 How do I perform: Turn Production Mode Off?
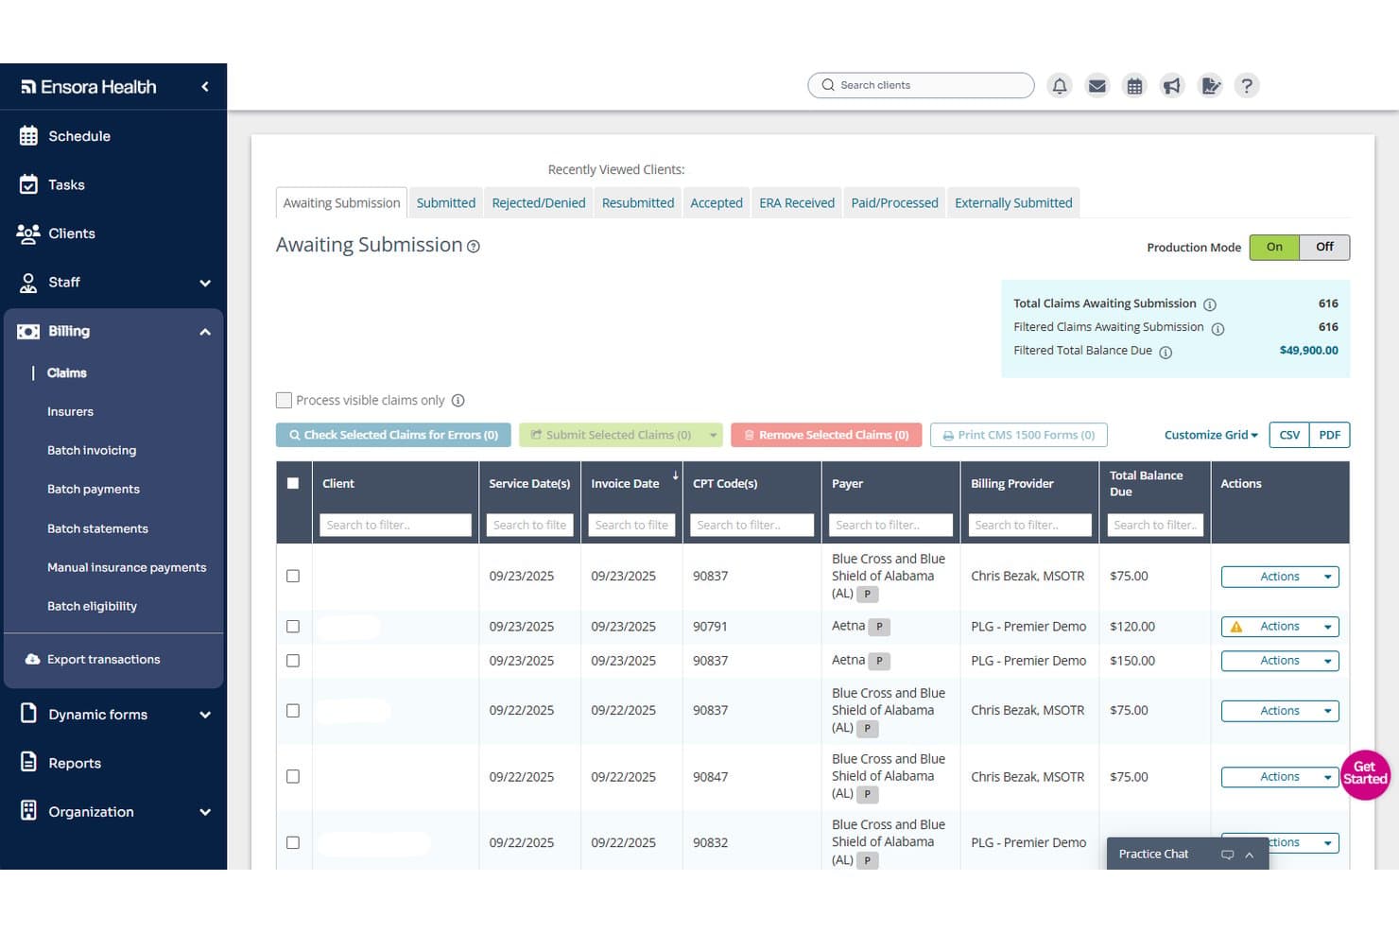point(1324,247)
